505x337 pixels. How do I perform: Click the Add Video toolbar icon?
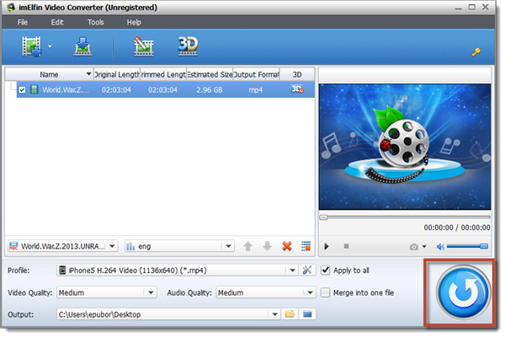[x=32, y=46]
